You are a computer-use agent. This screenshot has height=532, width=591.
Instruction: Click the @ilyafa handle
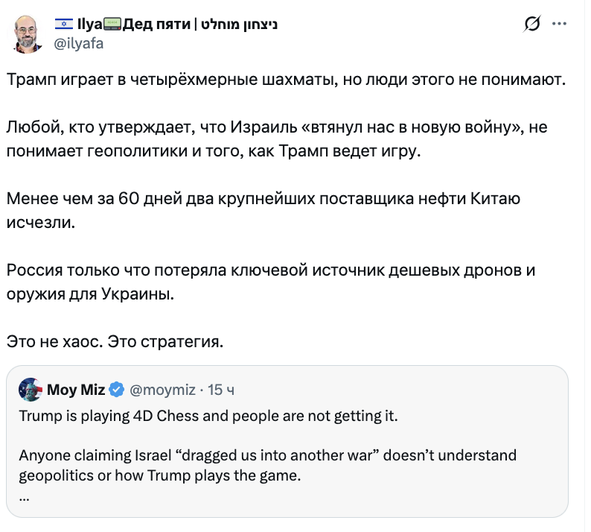(80, 43)
